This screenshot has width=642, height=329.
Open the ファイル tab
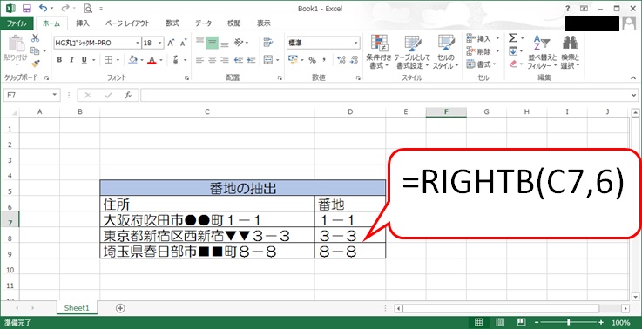[x=17, y=23]
